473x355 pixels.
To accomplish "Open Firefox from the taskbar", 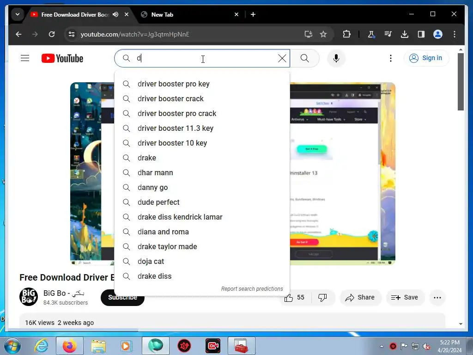I will click(x=69, y=346).
